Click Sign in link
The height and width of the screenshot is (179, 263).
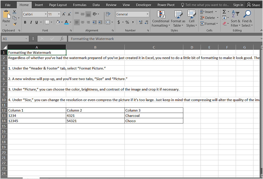(238, 5)
